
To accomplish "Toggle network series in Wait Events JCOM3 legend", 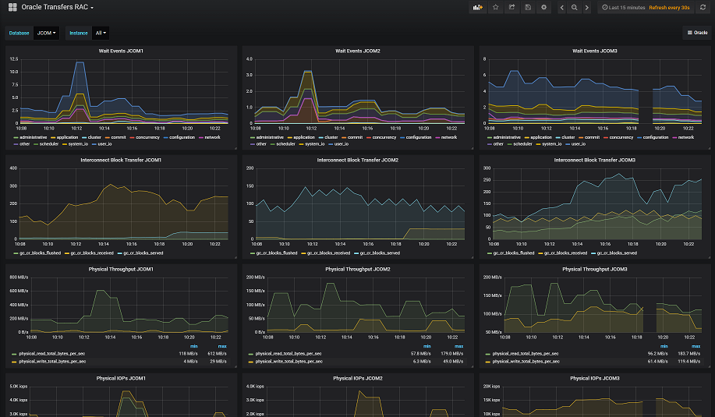I will click(686, 137).
